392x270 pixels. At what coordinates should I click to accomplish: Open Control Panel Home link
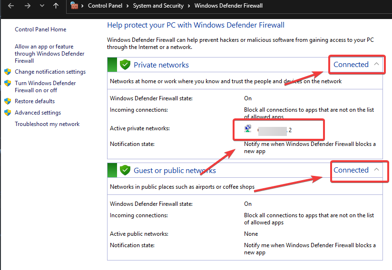click(40, 29)
